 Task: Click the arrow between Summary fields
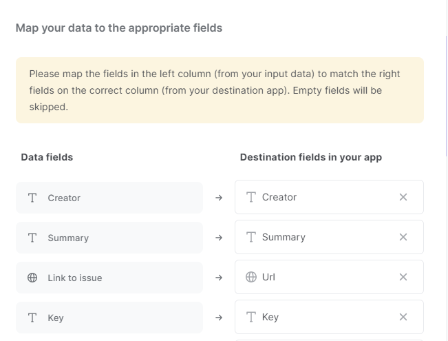[219, 238]
